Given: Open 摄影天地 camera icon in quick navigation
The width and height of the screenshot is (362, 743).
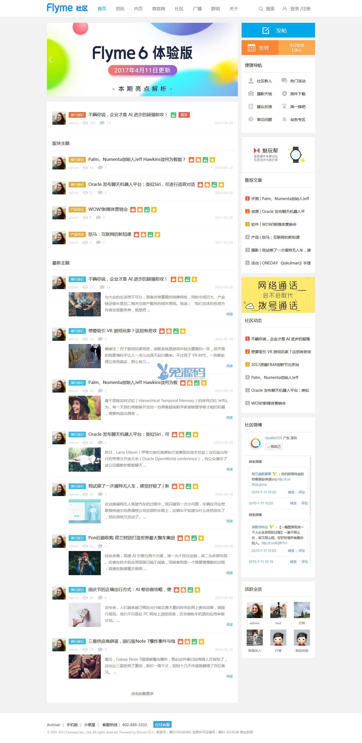Looking at the screenshot, I should (251, 94).
